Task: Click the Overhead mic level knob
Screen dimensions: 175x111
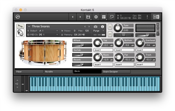Action: point(140,43)
